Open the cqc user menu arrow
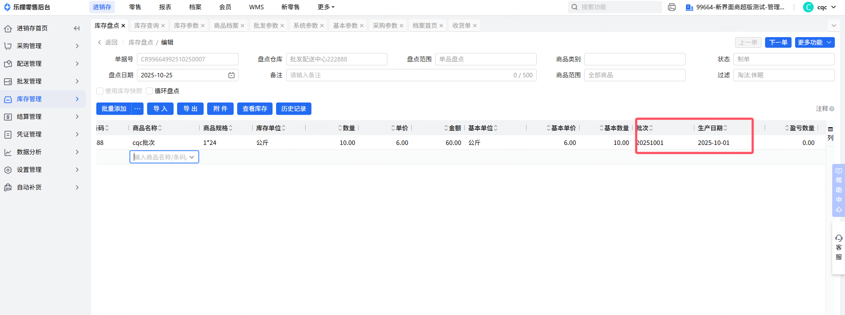The width and height of the screenshot is (845, 315). (834, 7)
